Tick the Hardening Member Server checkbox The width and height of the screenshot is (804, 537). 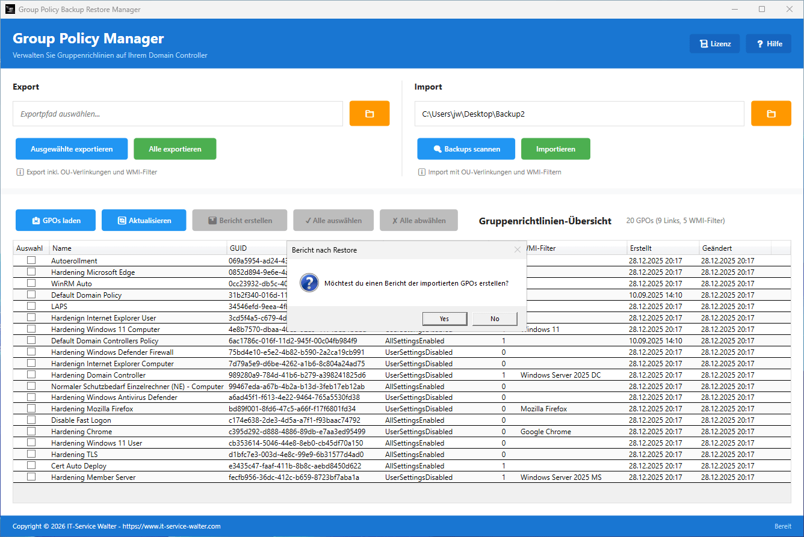pyautogui.click(x=31, y=477)
